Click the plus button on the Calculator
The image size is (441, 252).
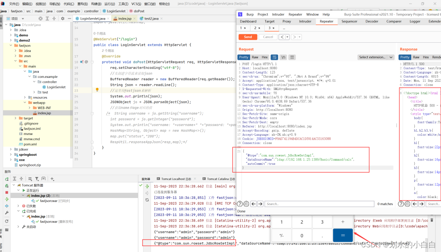(343, 222)
